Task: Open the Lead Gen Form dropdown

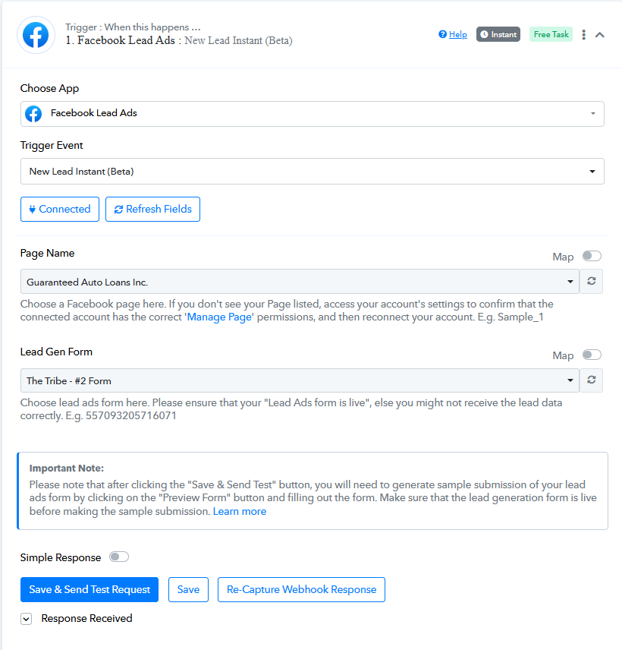Action: pos(300,380)
